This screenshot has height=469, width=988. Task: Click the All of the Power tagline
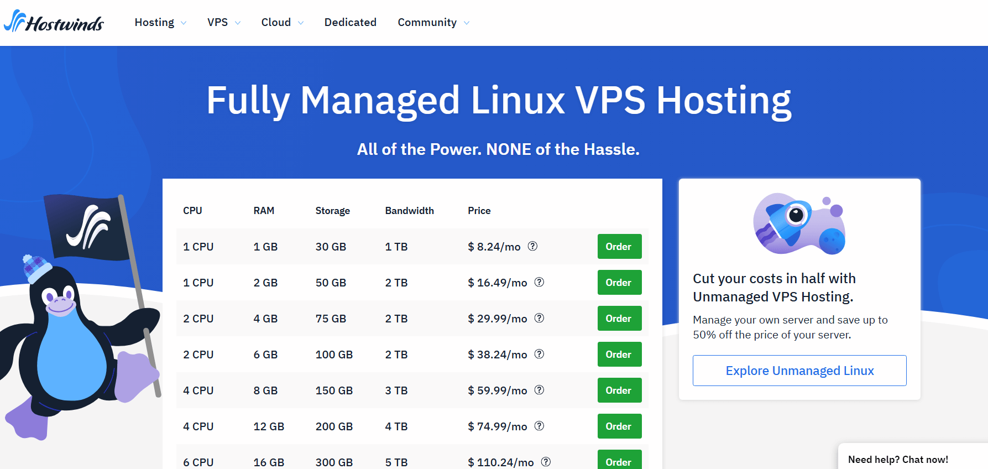[498, 149]
